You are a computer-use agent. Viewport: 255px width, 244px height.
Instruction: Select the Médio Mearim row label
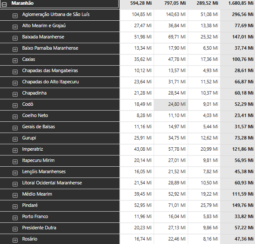pos(37,194)
